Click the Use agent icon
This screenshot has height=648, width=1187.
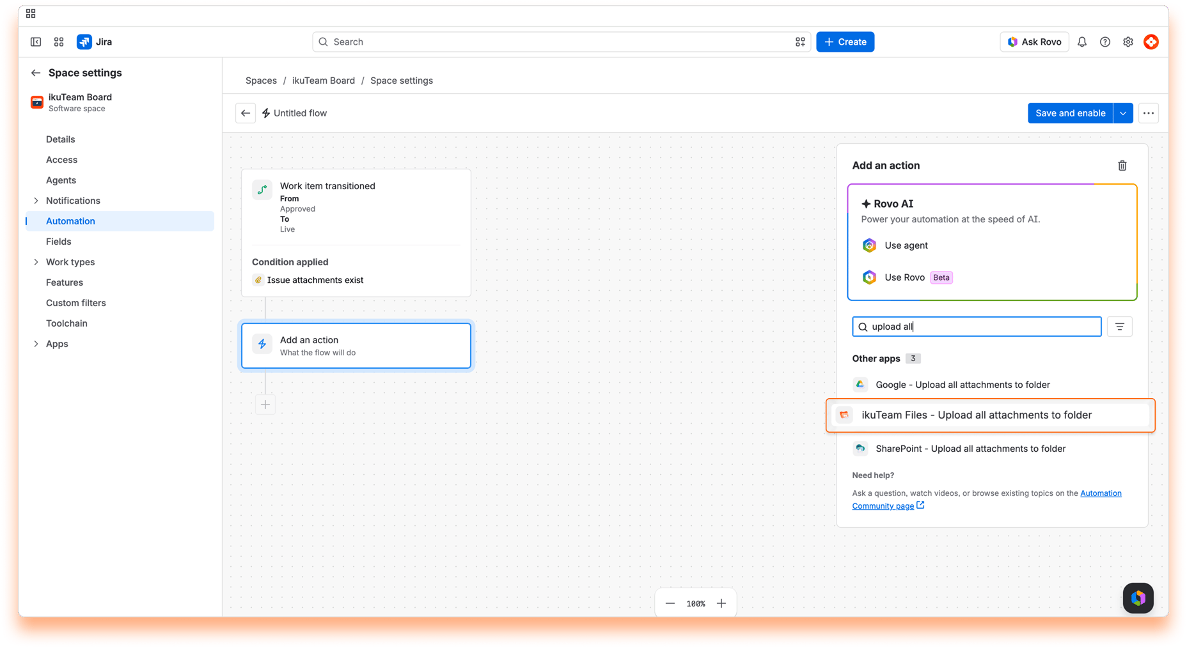[869, 245]
